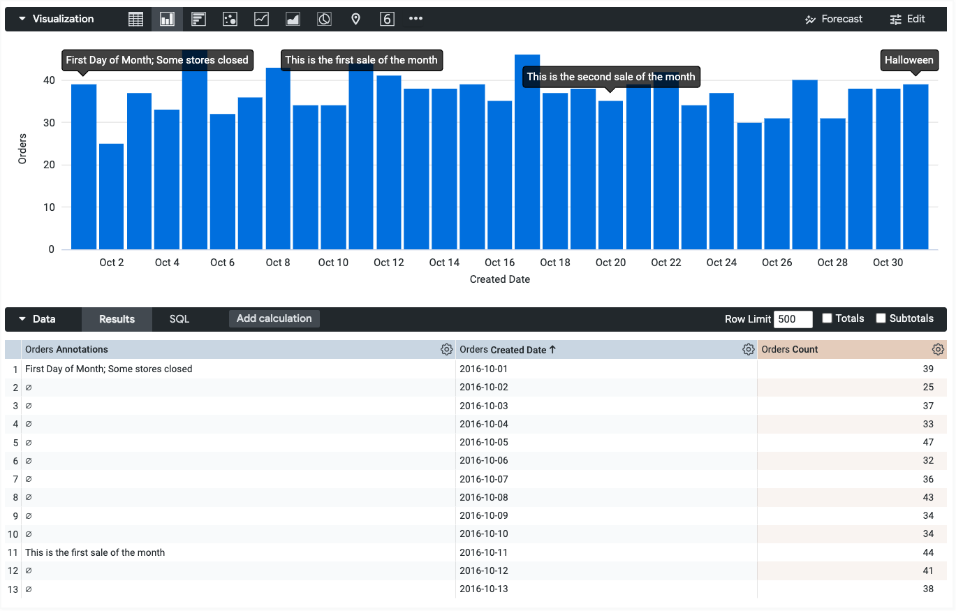Select the table visualization icon
Screen dimensions: 956x611
click(135, 20)
